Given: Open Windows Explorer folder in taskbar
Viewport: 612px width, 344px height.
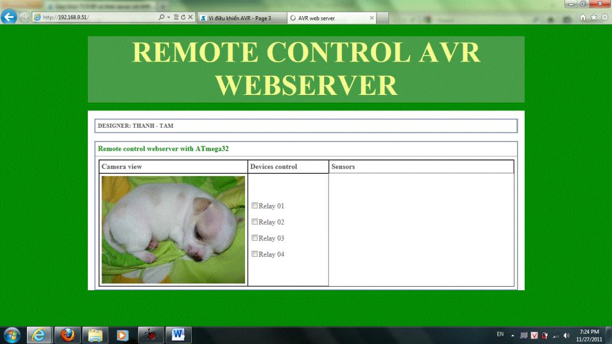Looking at the screenshot, I should [x=95, y=335].
